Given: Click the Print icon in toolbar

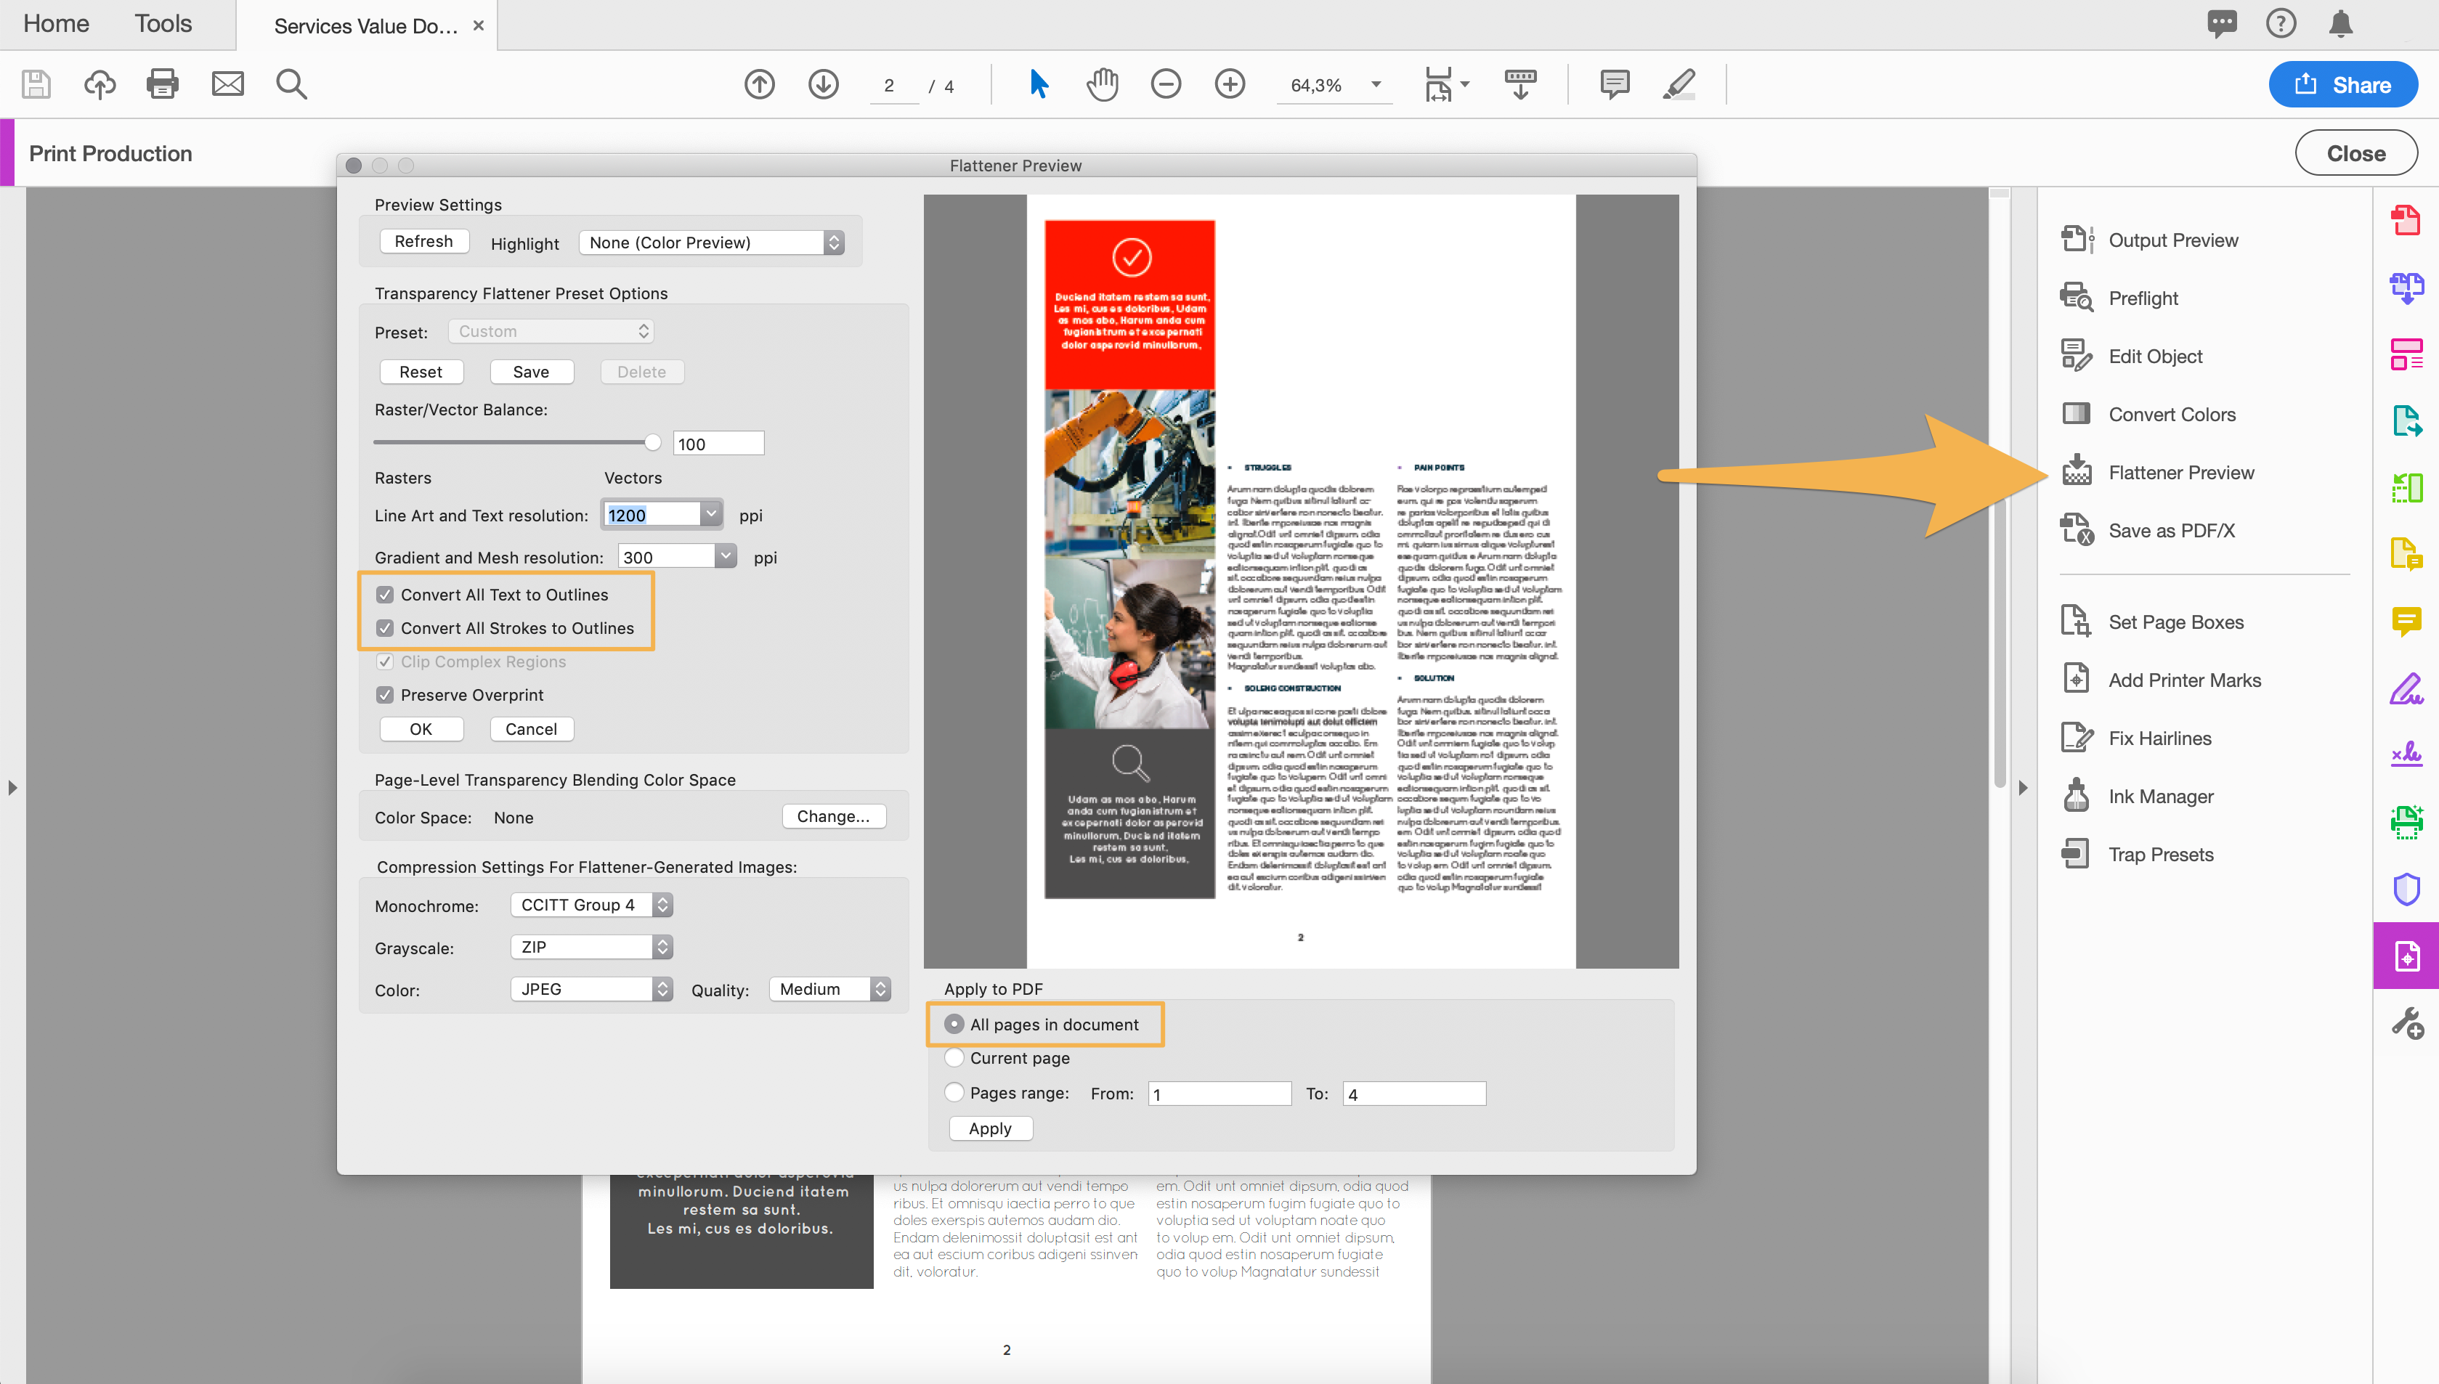Looking at the screenshot, I should 163,85.
